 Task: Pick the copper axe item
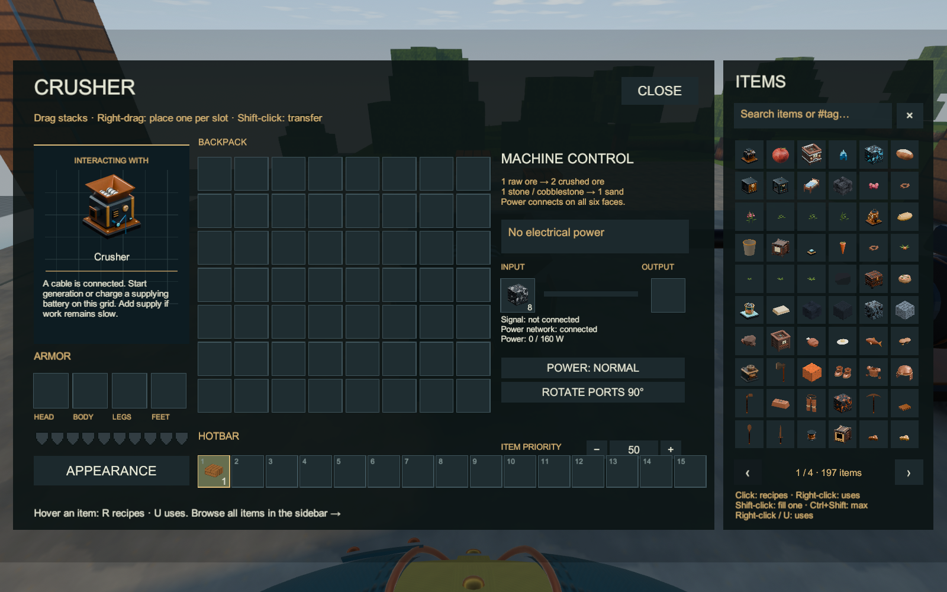point(780,372)
